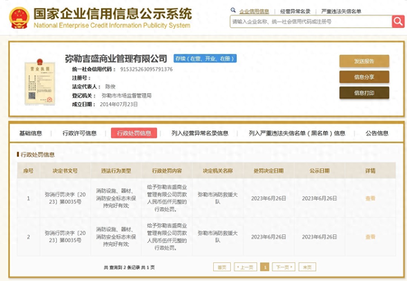Switch to the 基础信息 tab
The image size is (407, 281).
coord(31,133)
